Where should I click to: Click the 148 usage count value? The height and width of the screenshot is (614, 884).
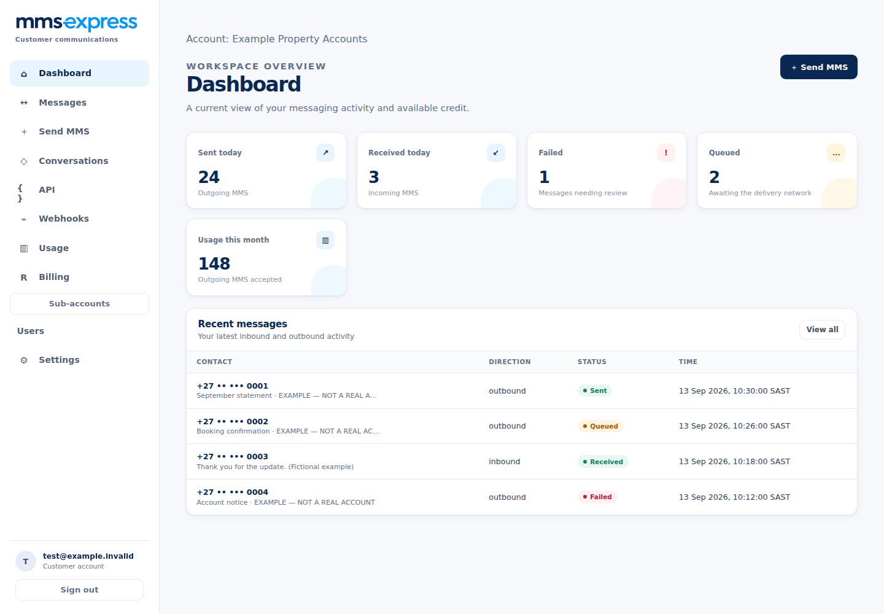[x=214, y=263]
